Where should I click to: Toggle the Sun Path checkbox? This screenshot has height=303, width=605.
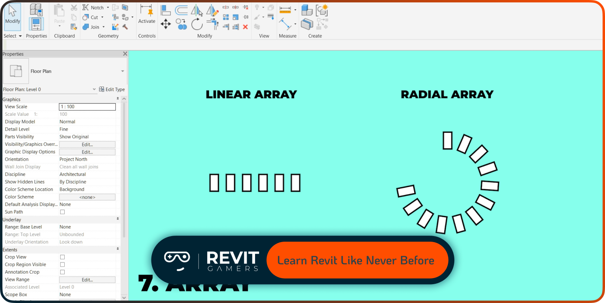(x=62, y=212)
